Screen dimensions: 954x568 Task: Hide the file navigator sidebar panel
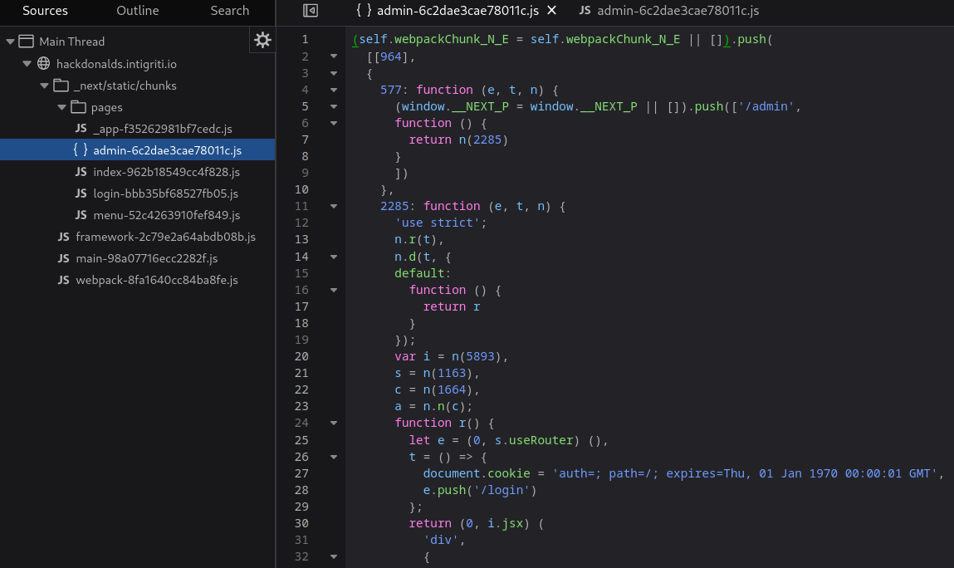(x=309, y=11)
